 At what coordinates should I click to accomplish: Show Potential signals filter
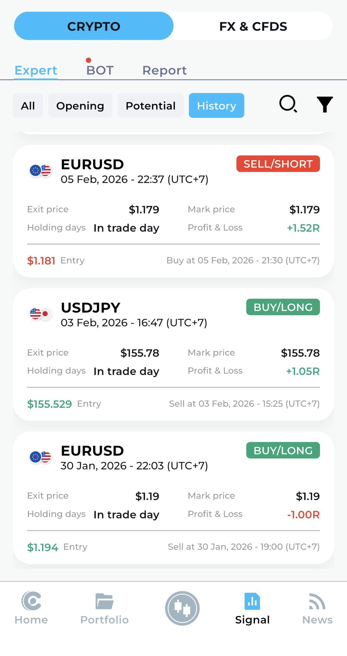click(150, 106)
